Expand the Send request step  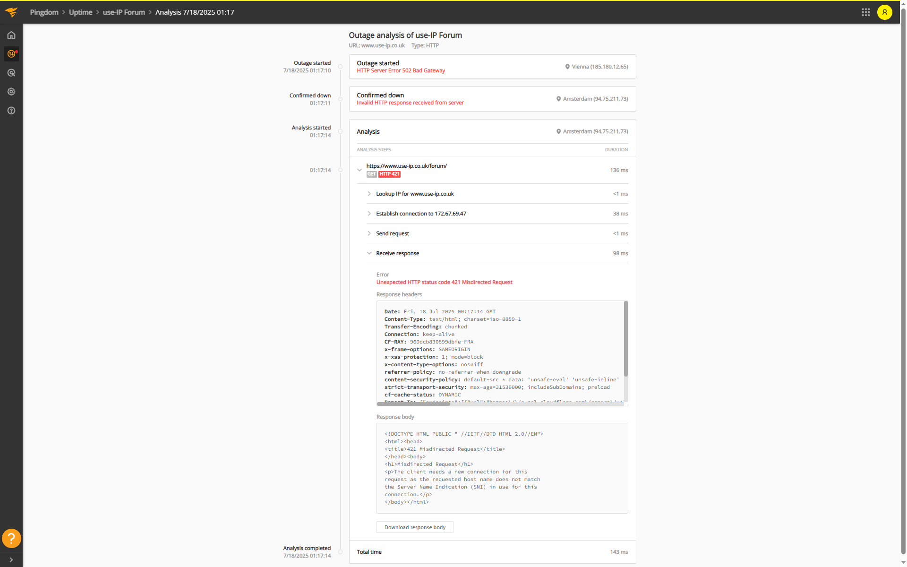(x=369, y=233)
